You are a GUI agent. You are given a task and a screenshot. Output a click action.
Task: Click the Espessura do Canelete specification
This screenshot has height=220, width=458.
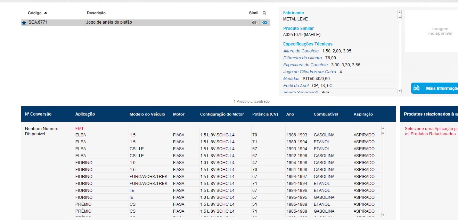(x=340, y=65)
